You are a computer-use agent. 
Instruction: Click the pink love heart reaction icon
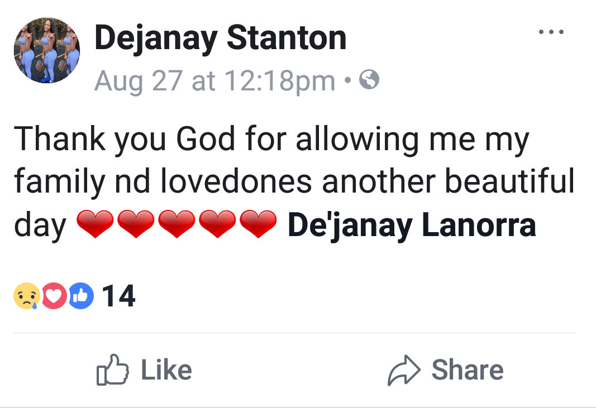tap(54, 296)
